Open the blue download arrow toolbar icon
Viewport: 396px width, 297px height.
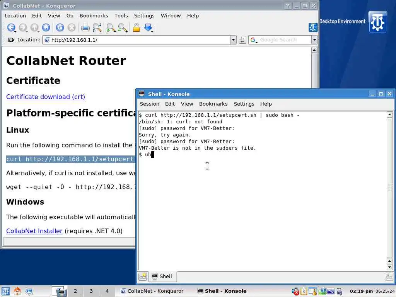click(x=148, y=28)
